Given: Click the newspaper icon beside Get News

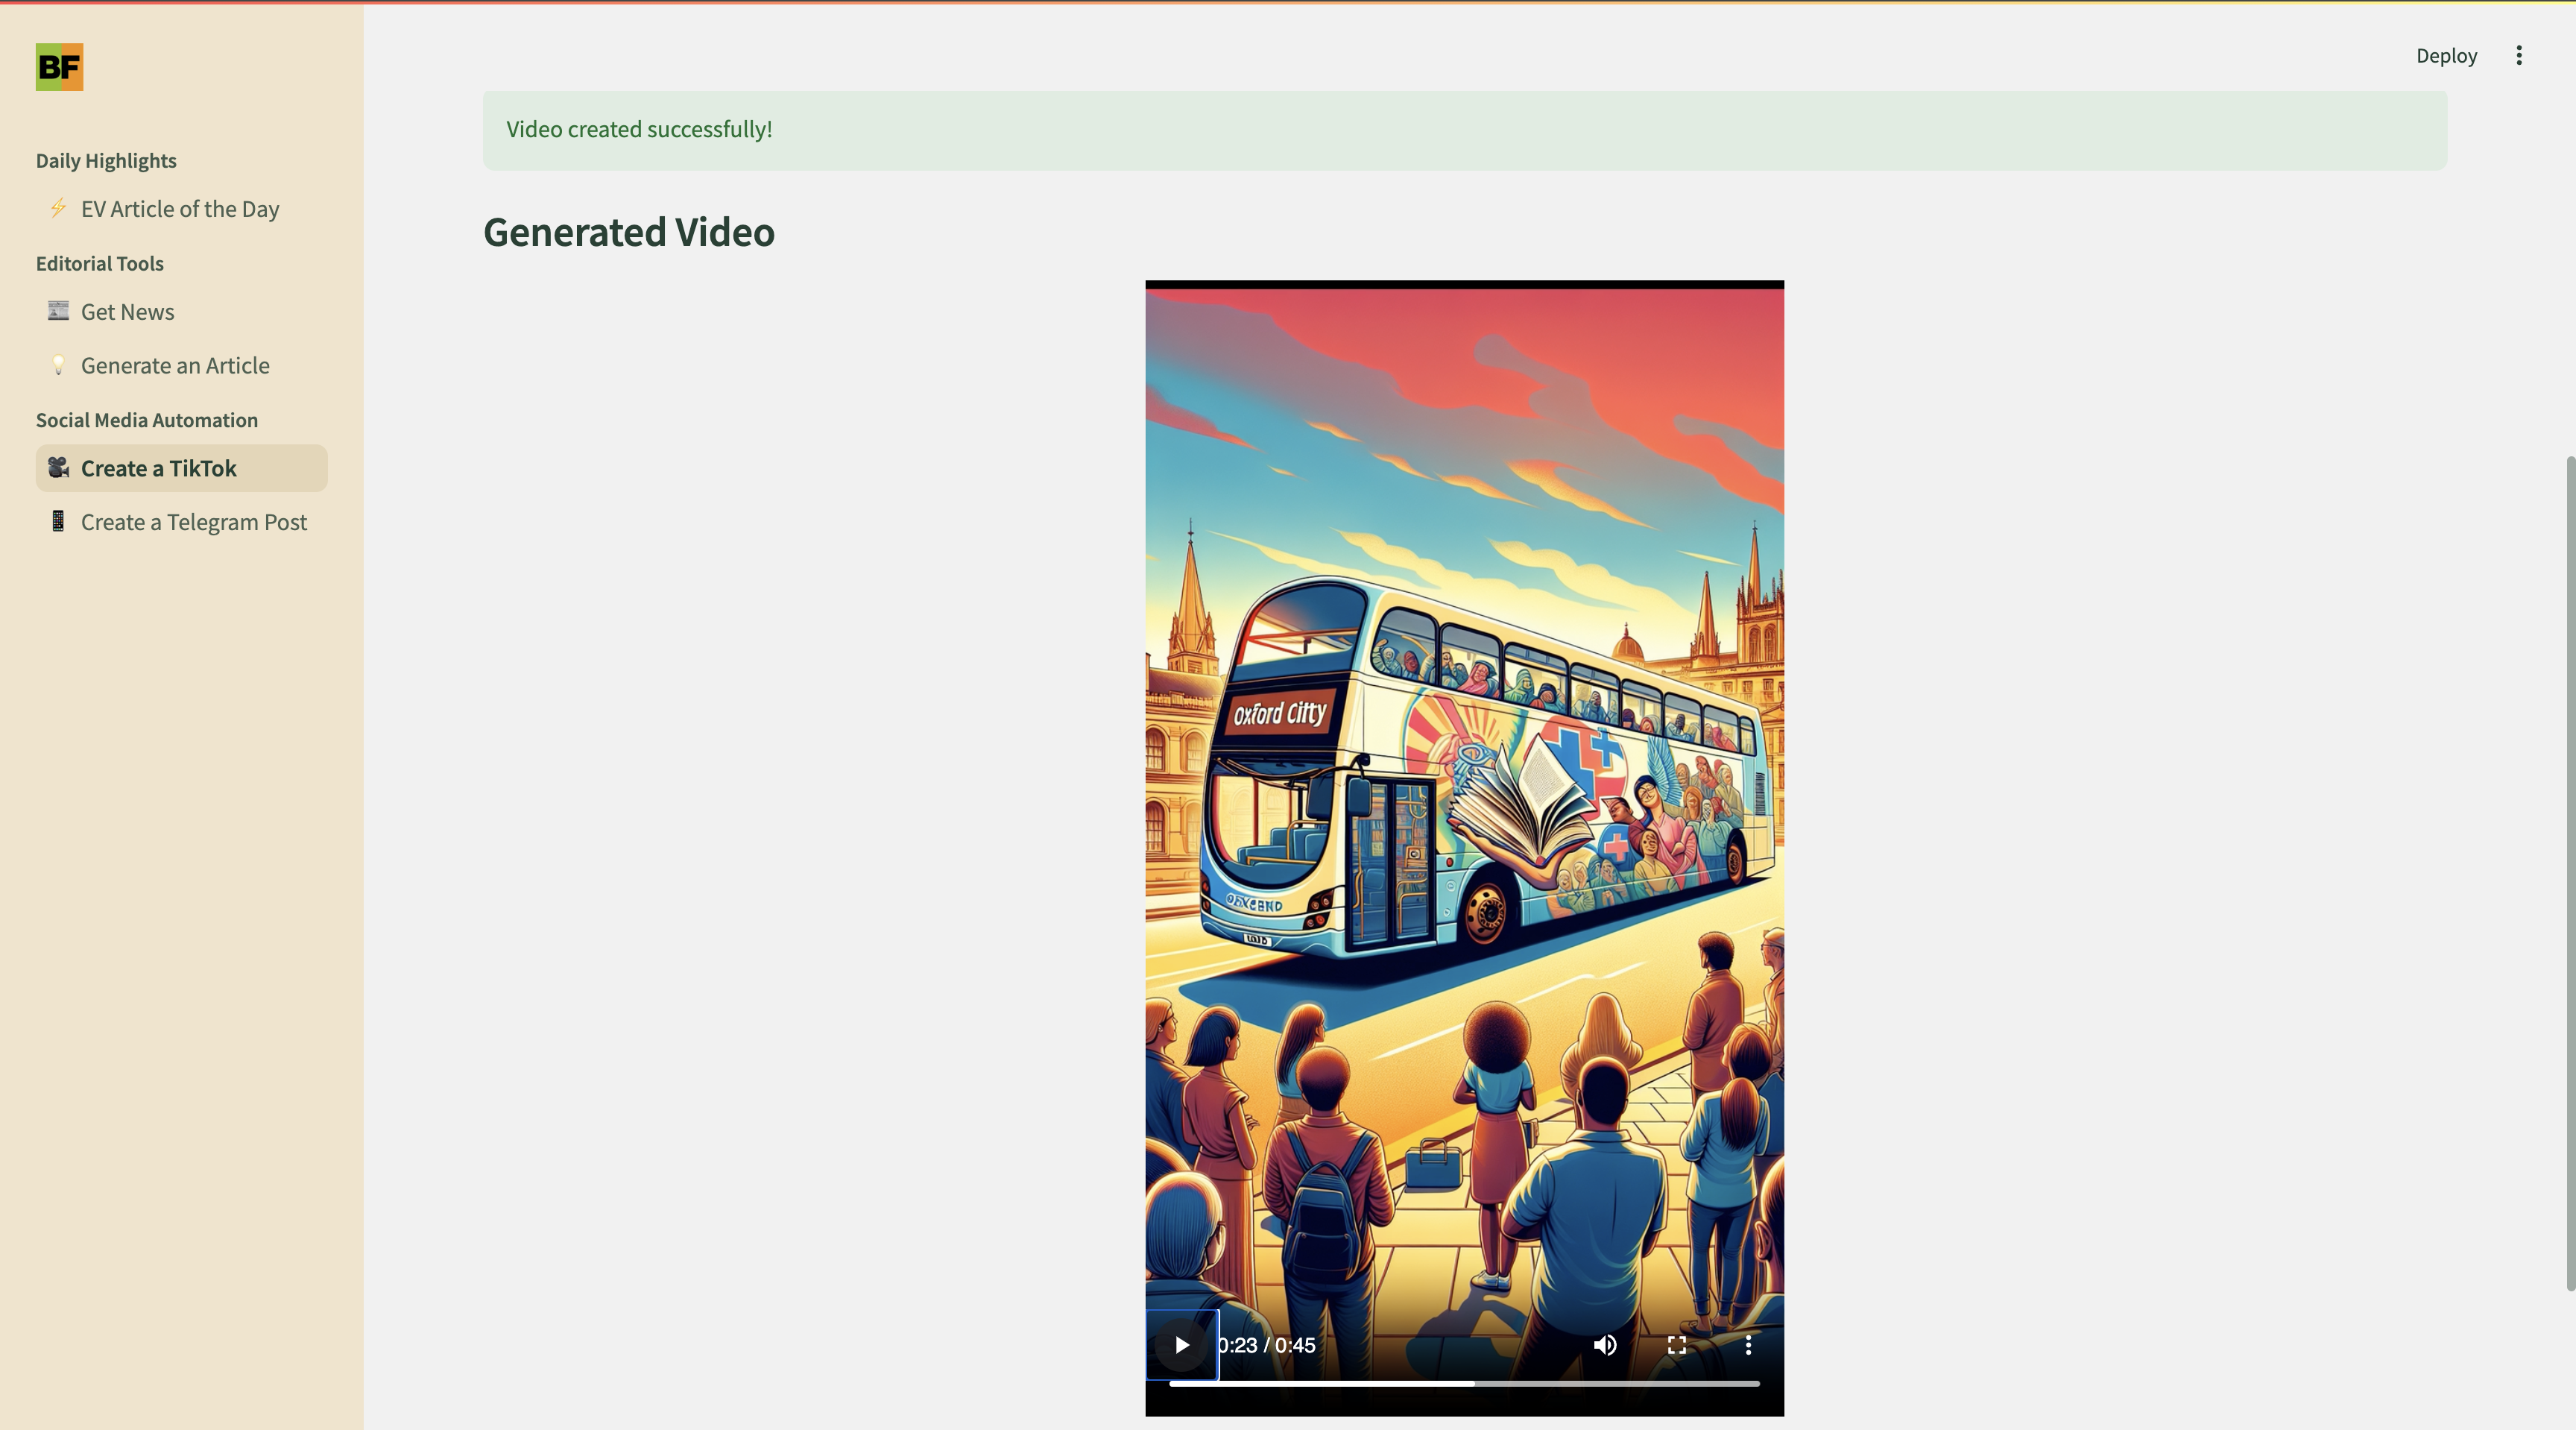Looking at the screenshot, I should point(58,311).
